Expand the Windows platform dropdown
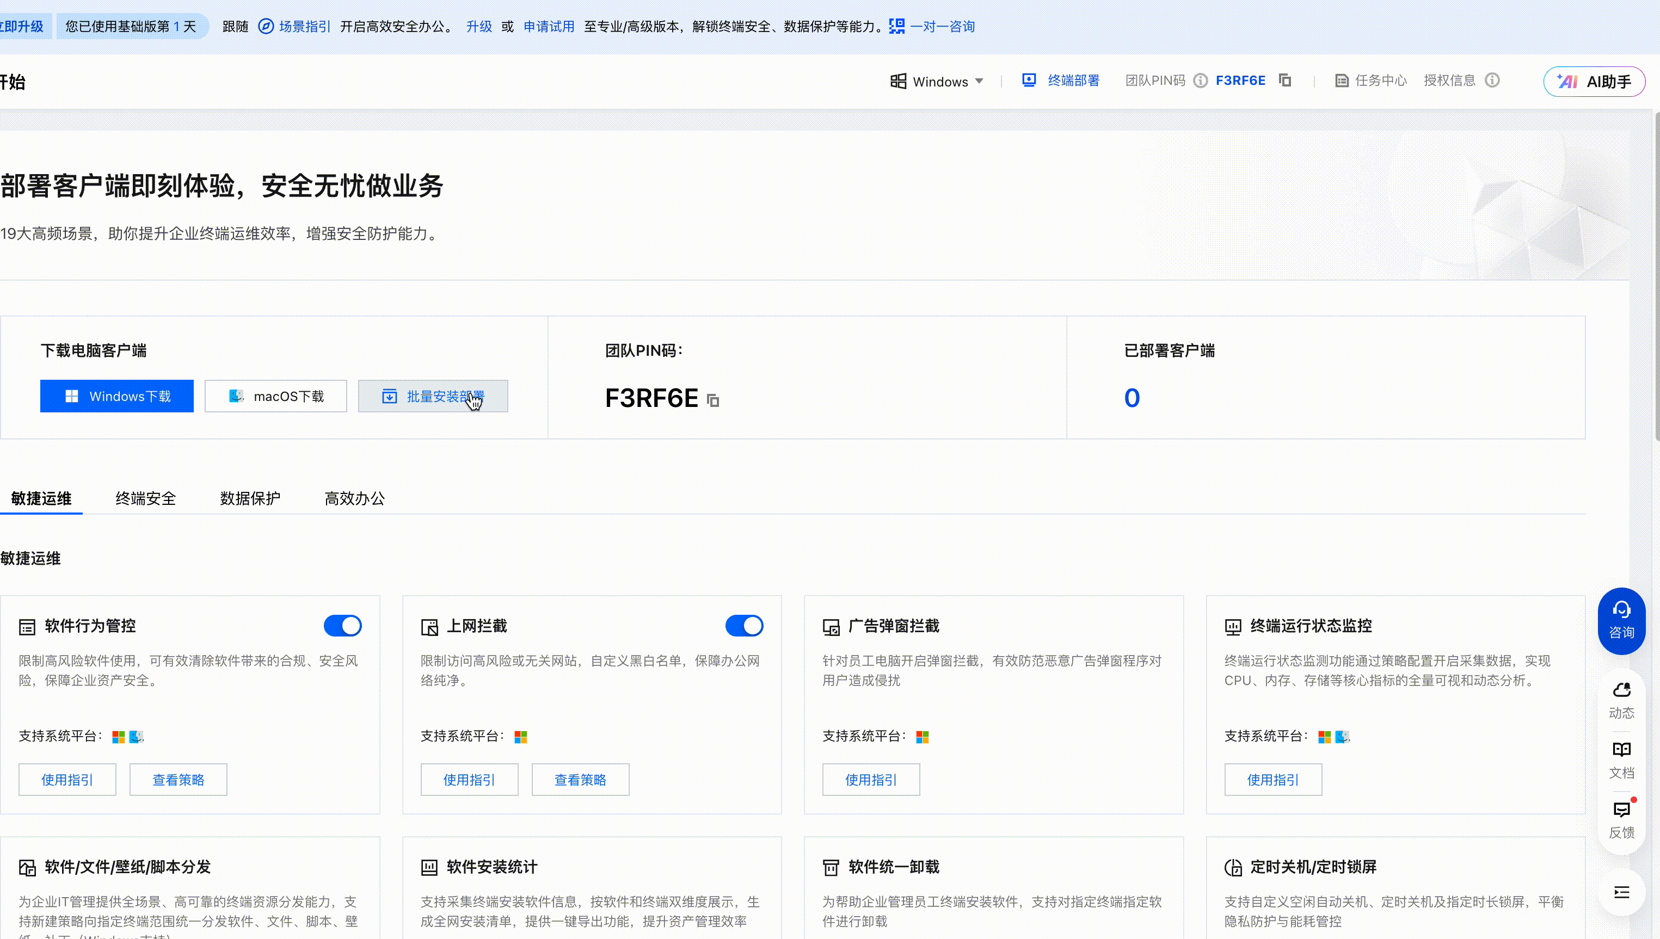The image size is (1660, 939). [x=939, y=81]
